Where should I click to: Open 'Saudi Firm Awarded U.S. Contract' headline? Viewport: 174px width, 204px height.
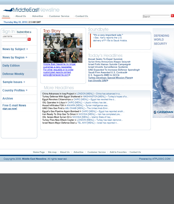[108, 72]
